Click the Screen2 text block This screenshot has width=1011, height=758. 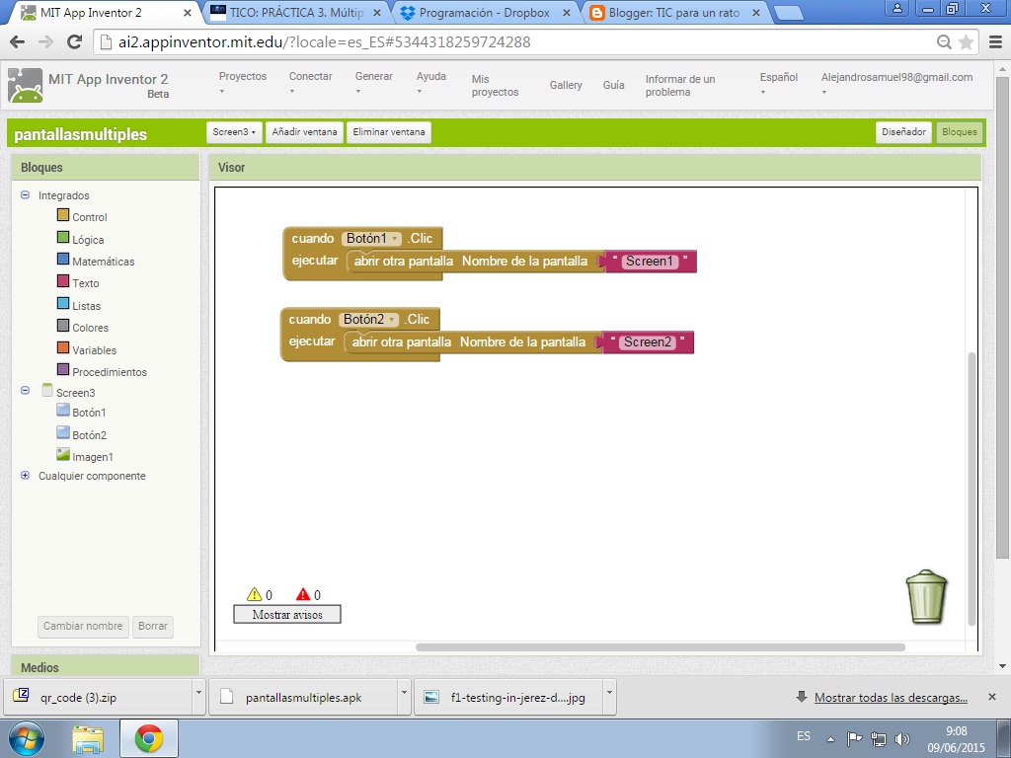647,342
